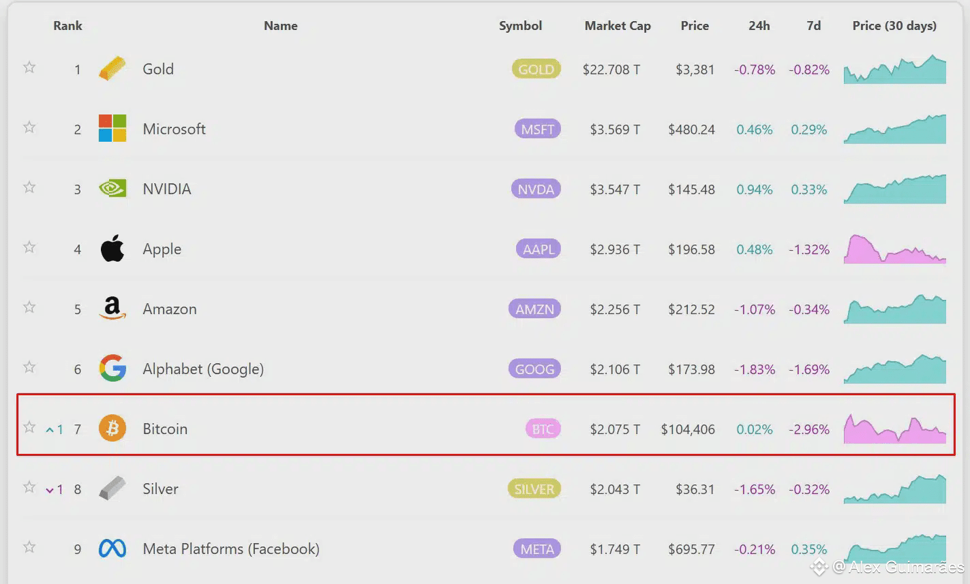Open Microsoft's 30-day price chart
This screenshot has height=584, width=970.
coord(895,129)
